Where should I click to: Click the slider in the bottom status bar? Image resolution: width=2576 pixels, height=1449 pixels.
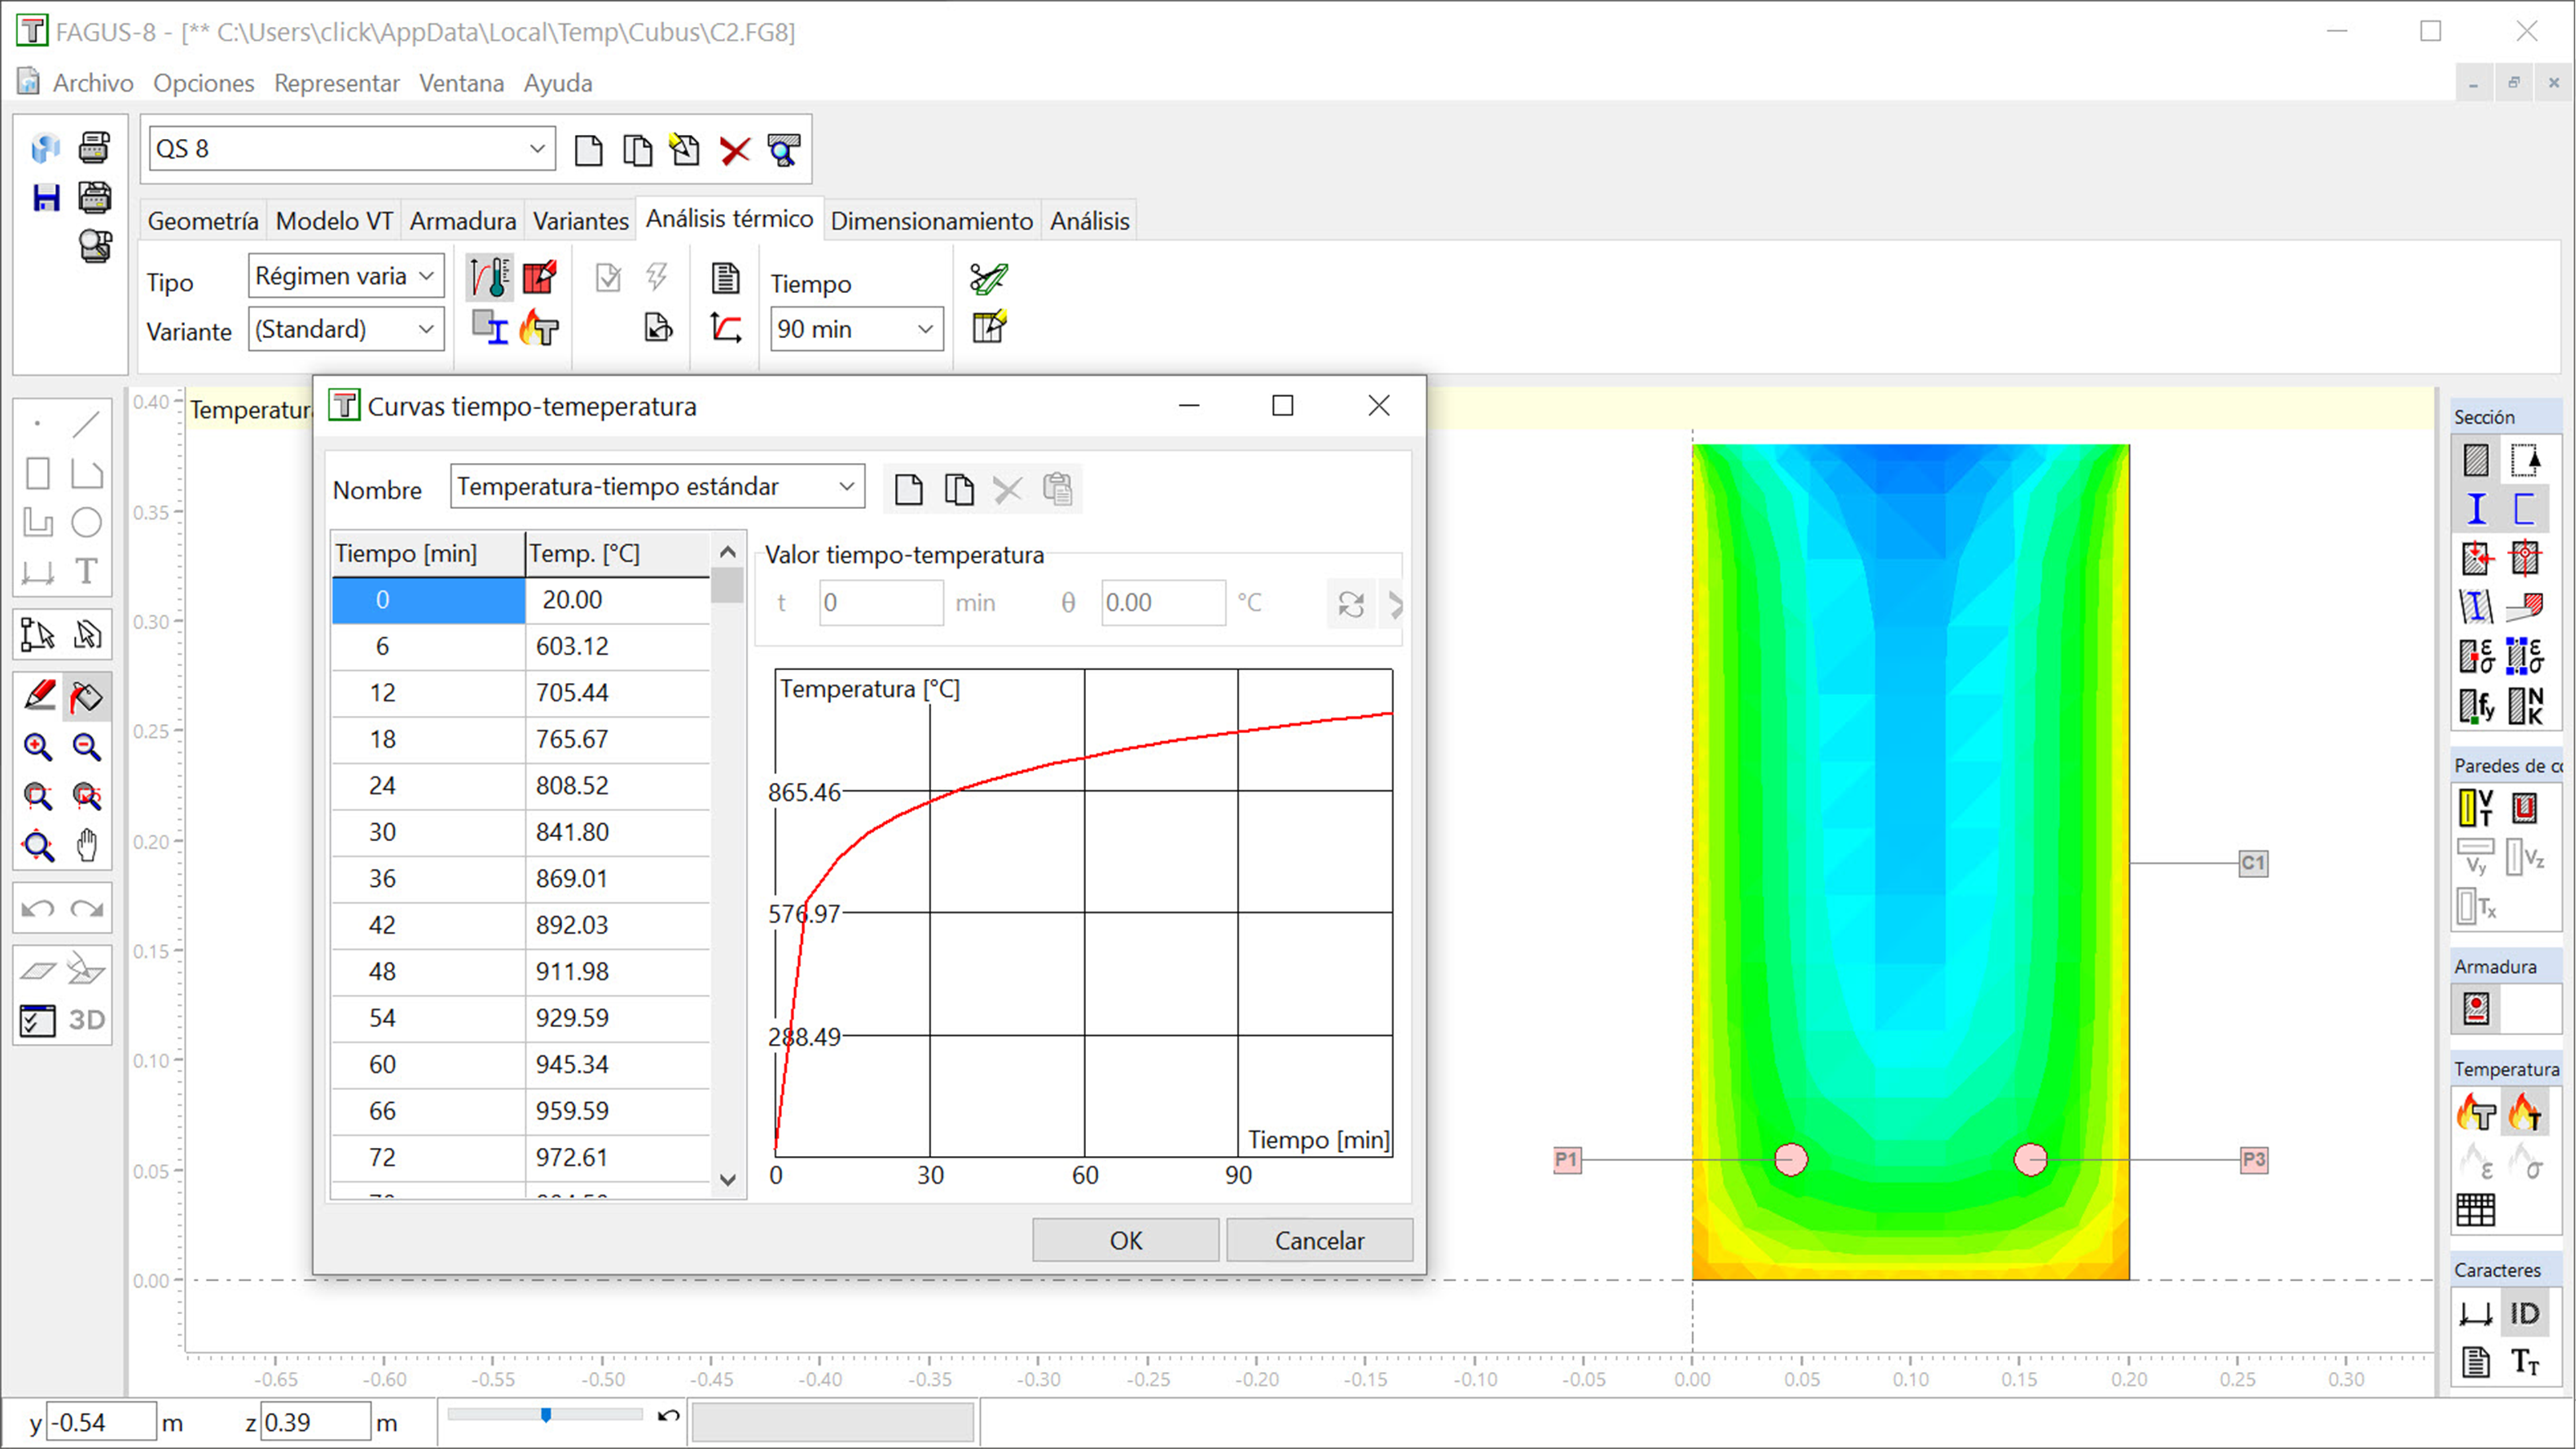546,1415
